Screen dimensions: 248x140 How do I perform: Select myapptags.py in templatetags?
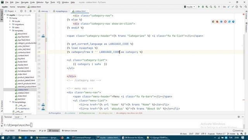pyautogui.click(x=24, y=108)
